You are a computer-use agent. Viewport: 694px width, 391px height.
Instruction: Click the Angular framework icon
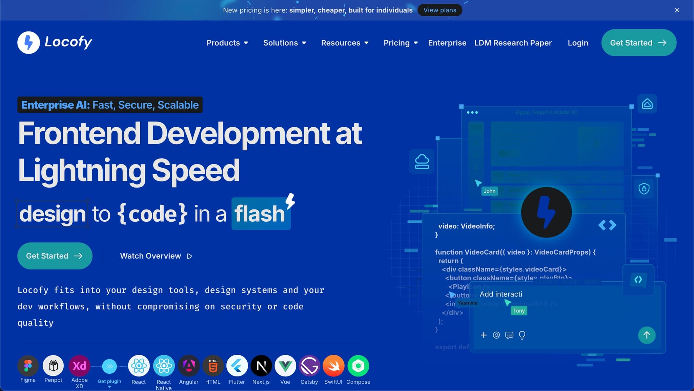pyautogui.click(x=189, y=366)
